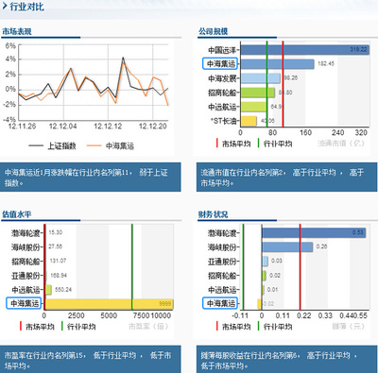Click the 市场平均 legend under 财务状况 chart
The width and height of the screenshot is (378, 373).
pos(233,327)
